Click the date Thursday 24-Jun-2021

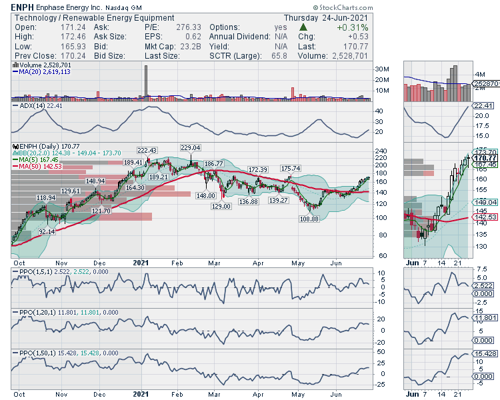(x=326, y=18)
